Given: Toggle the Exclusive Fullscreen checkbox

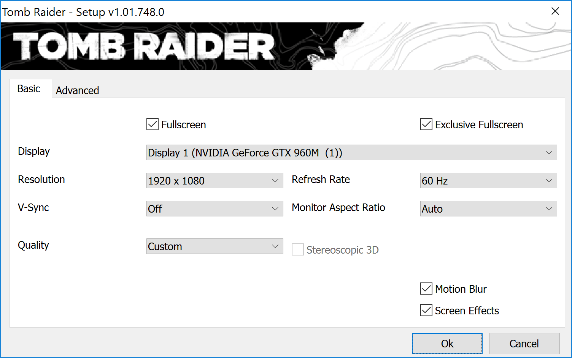Looking at the screenshot, I should 426,124.
